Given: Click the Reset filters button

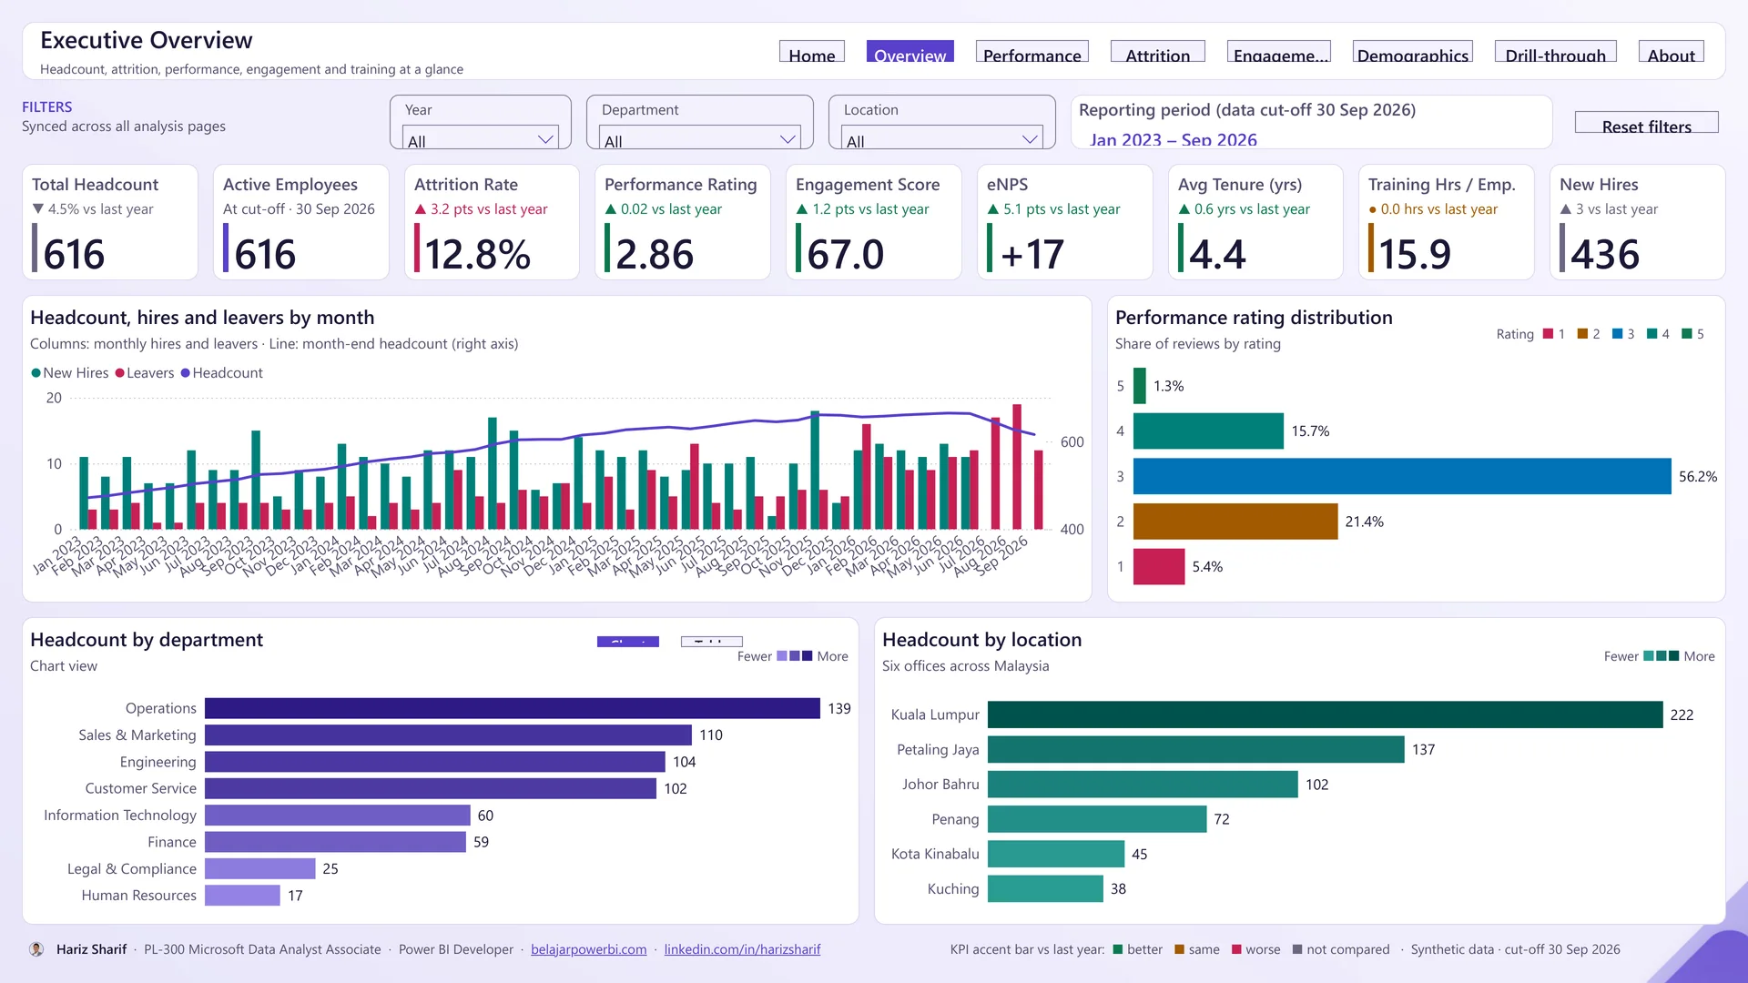Looking at the screenshot, I should coord(1647,123).
